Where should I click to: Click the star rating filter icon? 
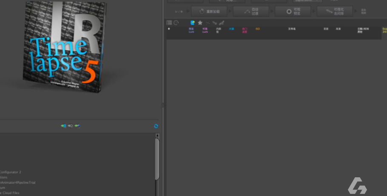200,23
